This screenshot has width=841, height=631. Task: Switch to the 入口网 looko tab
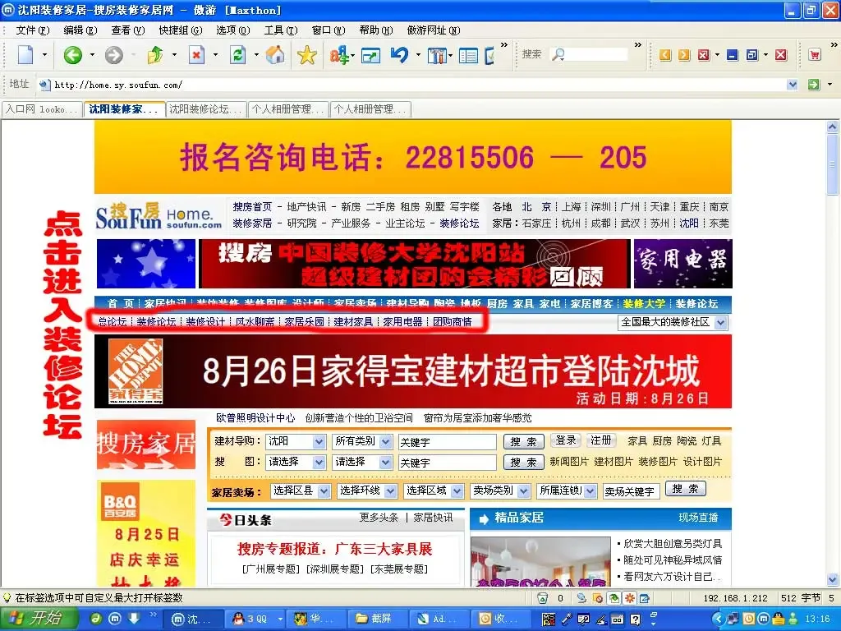click(x=42, y=109)
